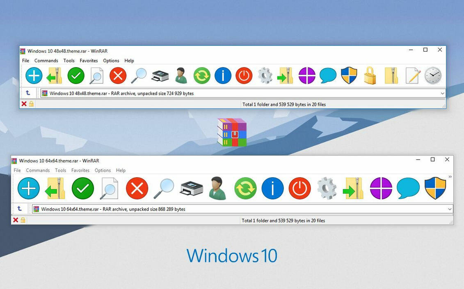Click the Protect shield icon in 64x64 window
This screenshot has width=464, height=289.
pos(435,188)
